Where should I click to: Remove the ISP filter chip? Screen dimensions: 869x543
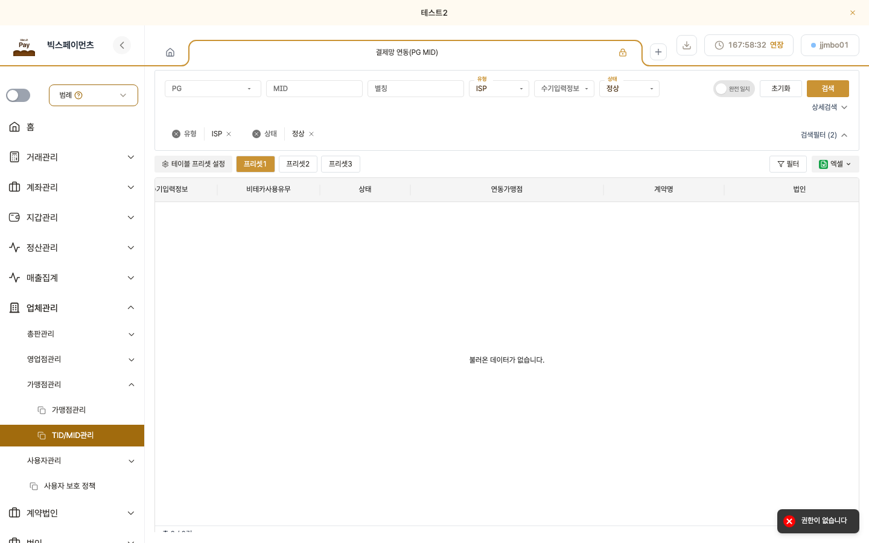[x=229, y=134]
